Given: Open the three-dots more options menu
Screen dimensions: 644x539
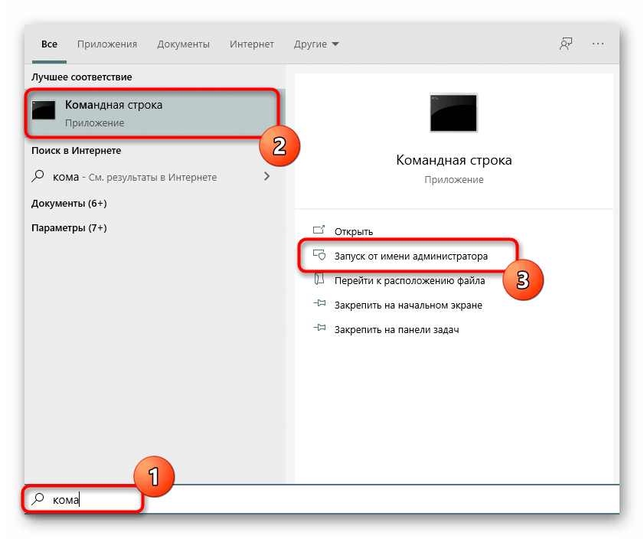Looking at the screenshot, I should point(599,44).
